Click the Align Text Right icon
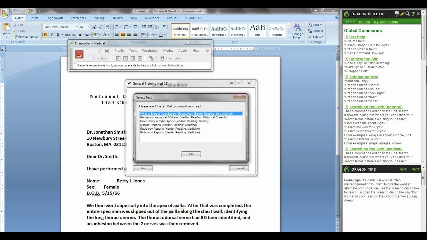The height and width of the screenshot is (240, 427). [x=129, y=35]
